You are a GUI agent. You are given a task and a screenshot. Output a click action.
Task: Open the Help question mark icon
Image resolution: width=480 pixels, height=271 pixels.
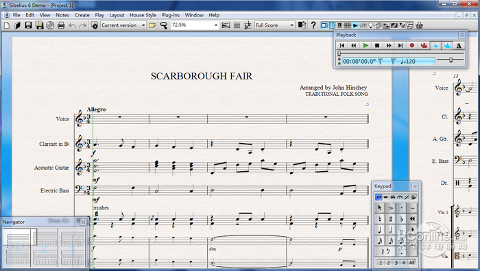[x=313, y=25]
